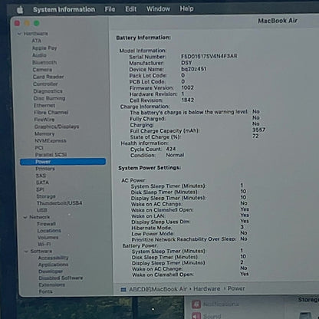This screenshot has height=319, width=319.
Task: Select Volumes under Network
Action: tap(48, 238)
